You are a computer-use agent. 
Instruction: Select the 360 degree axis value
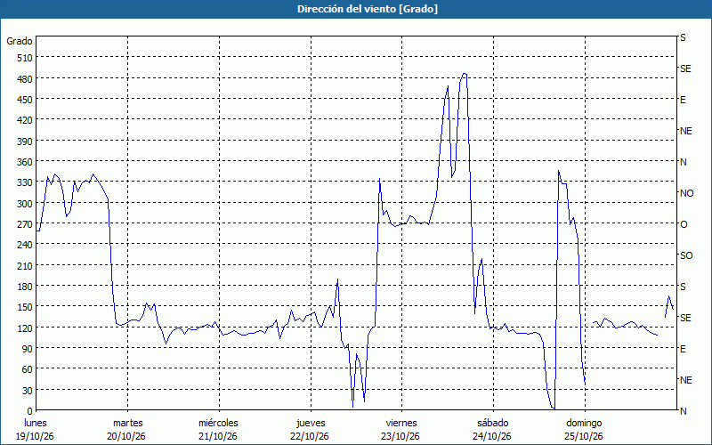coord(24,162)
